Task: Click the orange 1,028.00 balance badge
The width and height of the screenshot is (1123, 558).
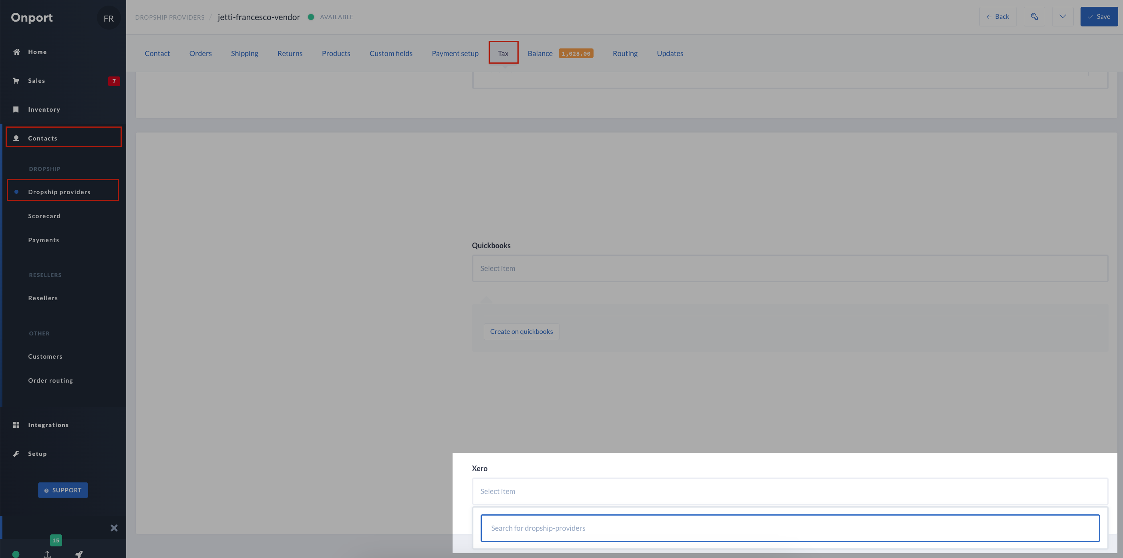Action: tap(576, 54)
